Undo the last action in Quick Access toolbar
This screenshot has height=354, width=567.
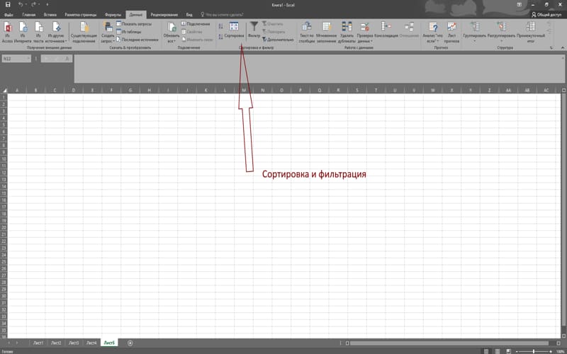pyautogui.click(x=21, y=5)
